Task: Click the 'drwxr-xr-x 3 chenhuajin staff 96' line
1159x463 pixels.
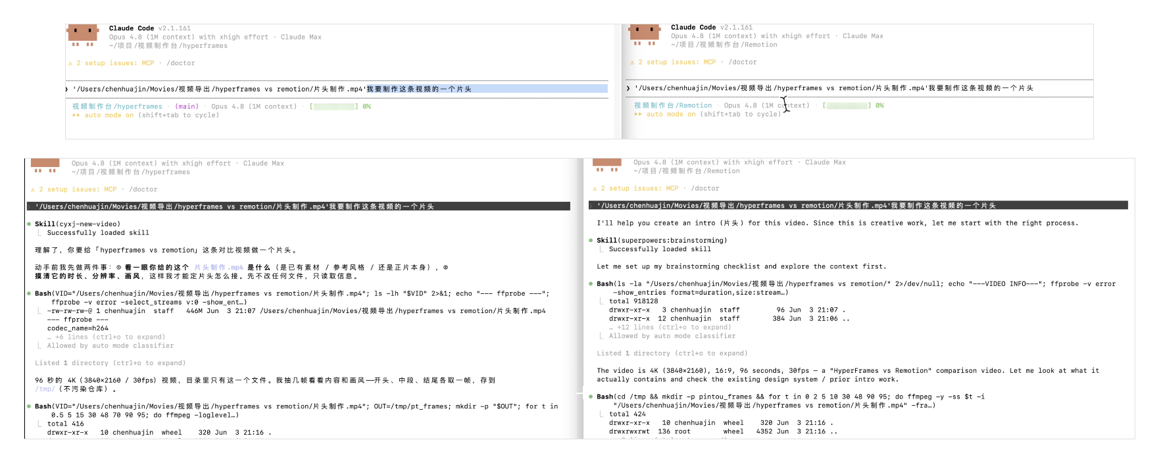Action: pos(727,310)
